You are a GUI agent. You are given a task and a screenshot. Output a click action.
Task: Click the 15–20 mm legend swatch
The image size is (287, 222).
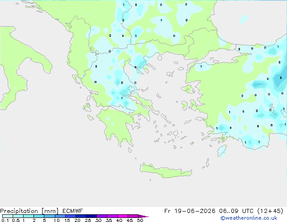(x=71, y=216)
